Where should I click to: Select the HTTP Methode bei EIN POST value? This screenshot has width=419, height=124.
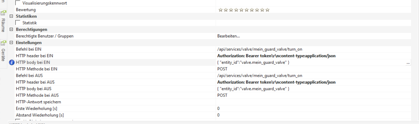(222, 69)
